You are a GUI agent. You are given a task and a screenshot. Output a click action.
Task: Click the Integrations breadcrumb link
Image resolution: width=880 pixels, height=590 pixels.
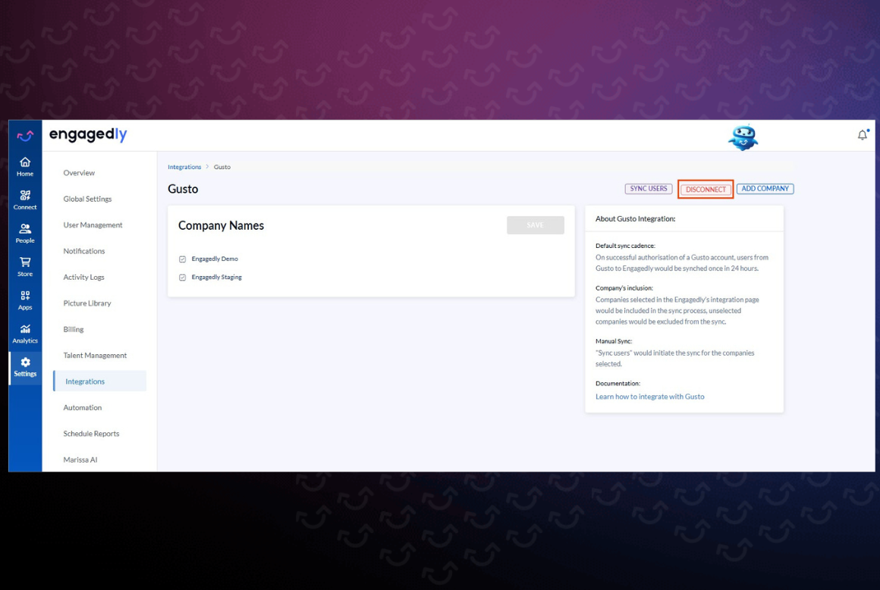[184, 167]
